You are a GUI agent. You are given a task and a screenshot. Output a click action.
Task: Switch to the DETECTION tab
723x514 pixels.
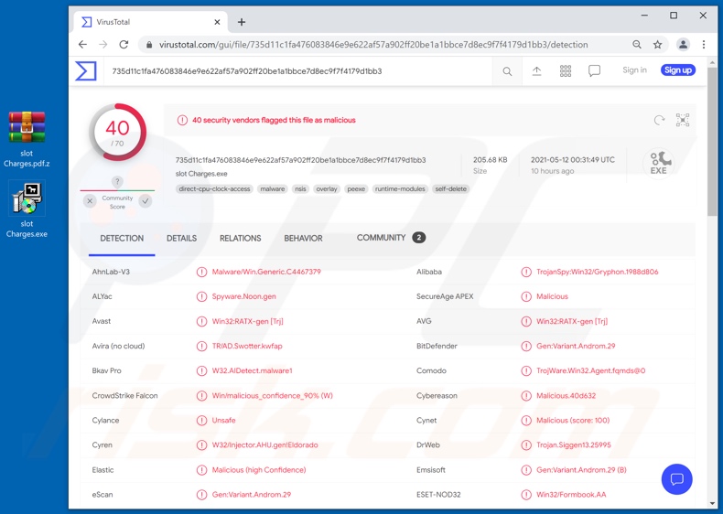(x=122, y=239)
